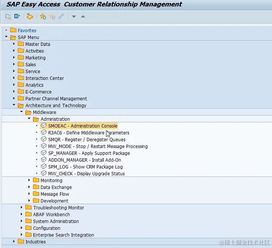
Task: Click the Middleware open folder icon
Action: click(28, 112)
